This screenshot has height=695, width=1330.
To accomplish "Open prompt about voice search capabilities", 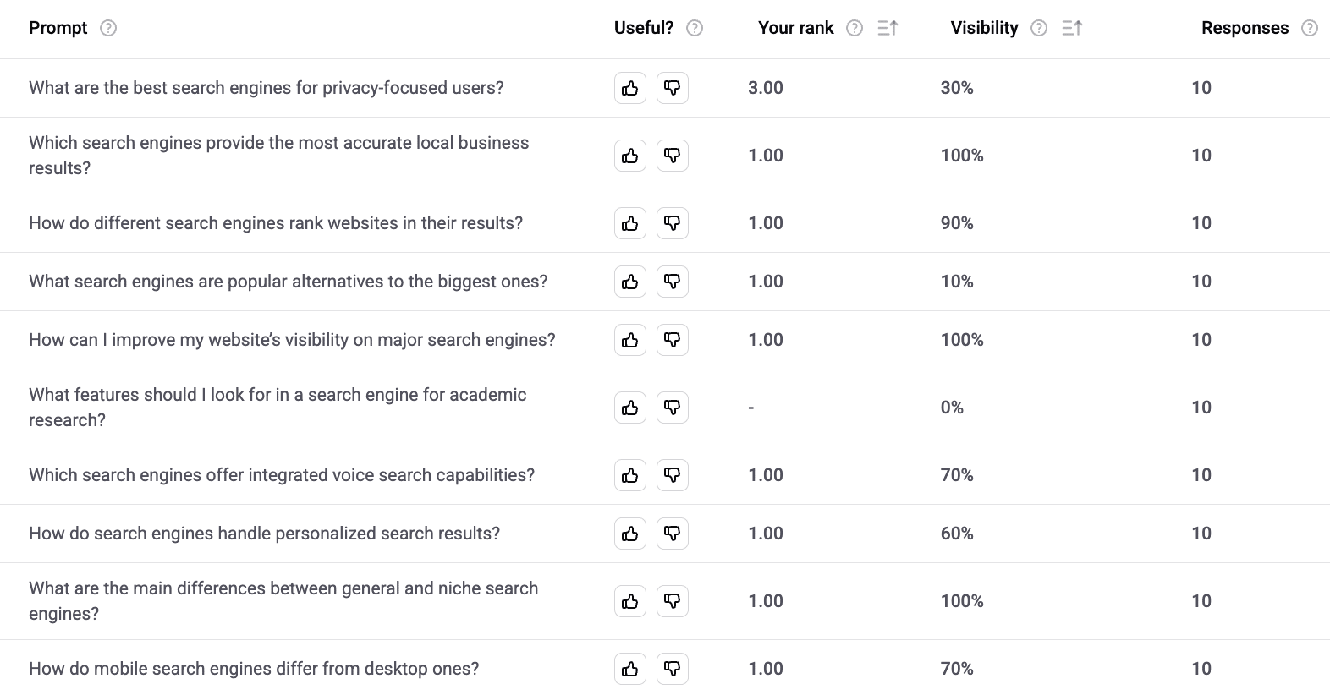I will point(282,475).
